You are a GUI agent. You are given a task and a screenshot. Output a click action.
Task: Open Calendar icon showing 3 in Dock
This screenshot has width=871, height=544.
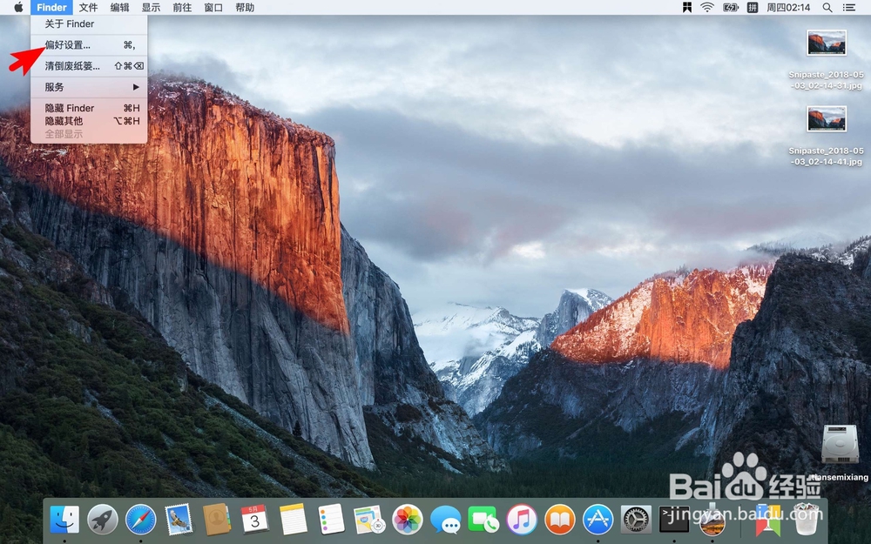click(x=255, y=520)
